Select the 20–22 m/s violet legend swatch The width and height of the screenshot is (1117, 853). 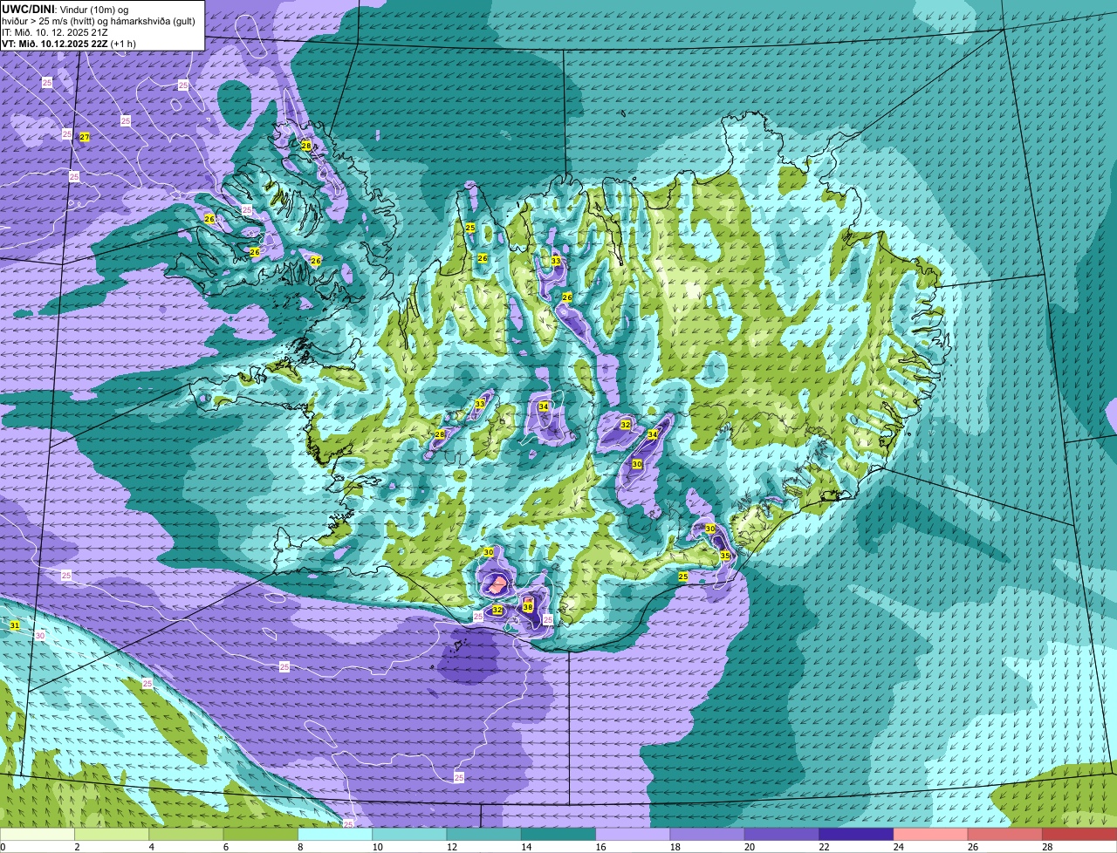point(782,834)
